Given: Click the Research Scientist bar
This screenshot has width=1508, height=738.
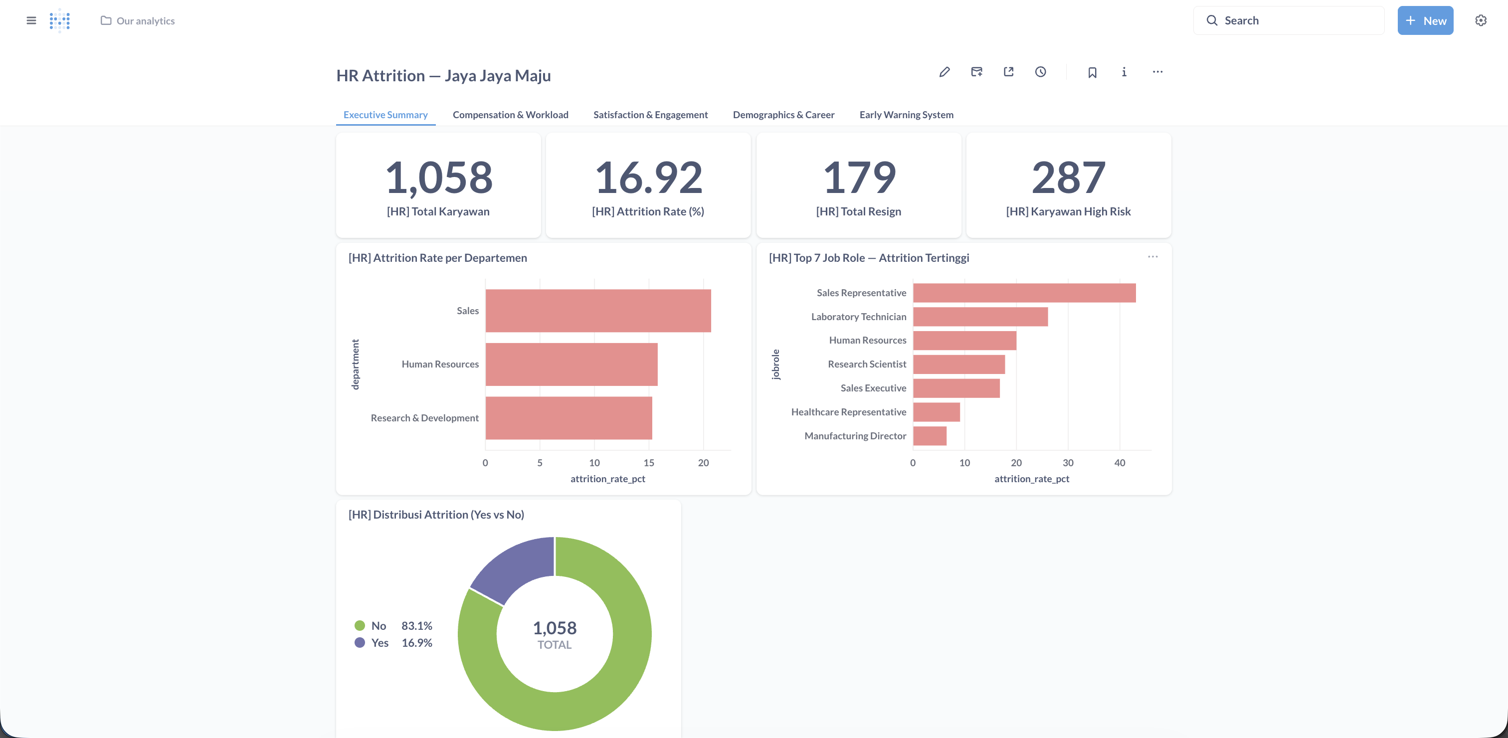Looking at the screenshot, I should click(958, 364).
